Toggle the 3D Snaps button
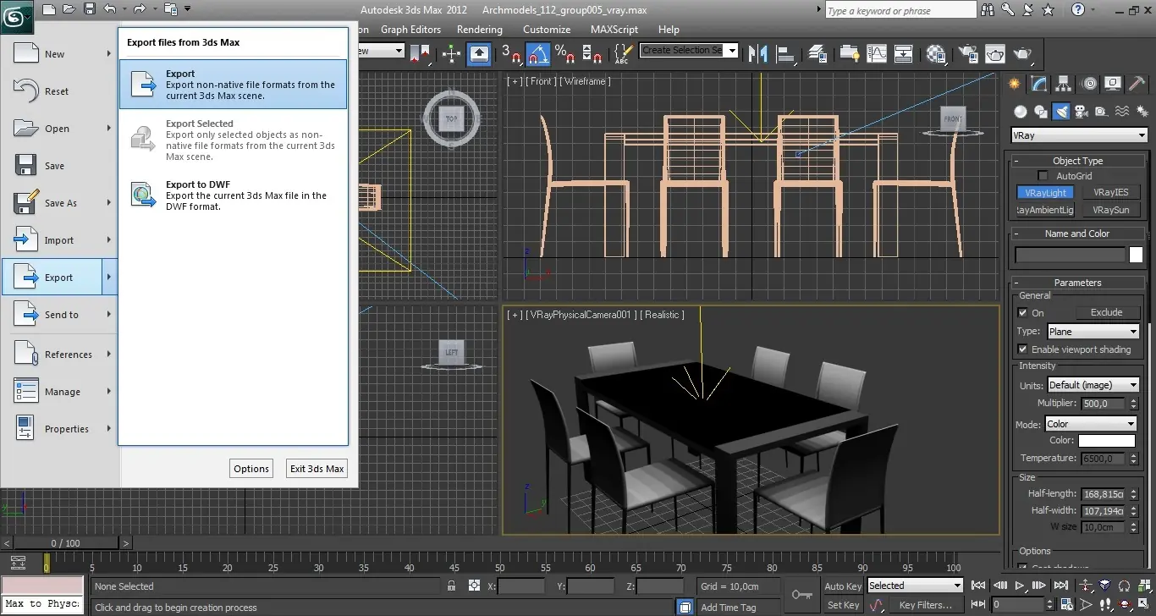Screen dimensions: 1156x616 click(511, 54)
